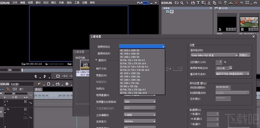260x128 pixels.
Task: Open the 素材 menu
Action: [x=38, y=3]
